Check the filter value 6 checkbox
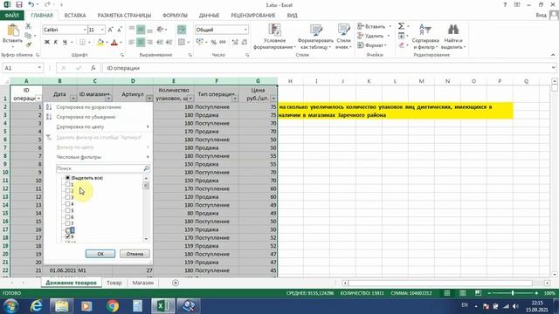Image resolution: width=559 pixels, height=314 pixels. point(68,217)
